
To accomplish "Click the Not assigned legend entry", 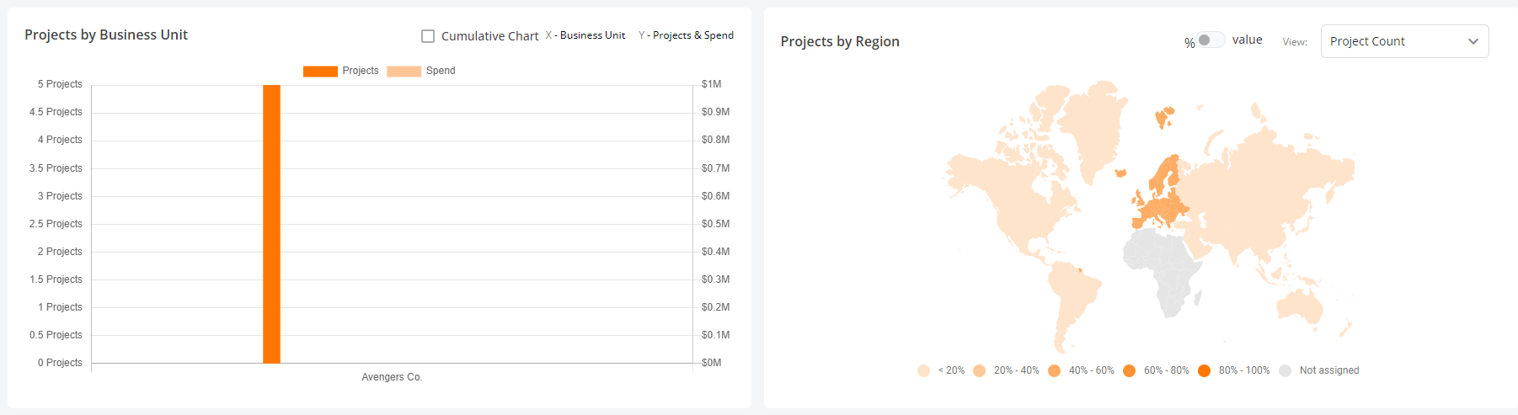I will pyautogui.click(x=1328, y=370).
